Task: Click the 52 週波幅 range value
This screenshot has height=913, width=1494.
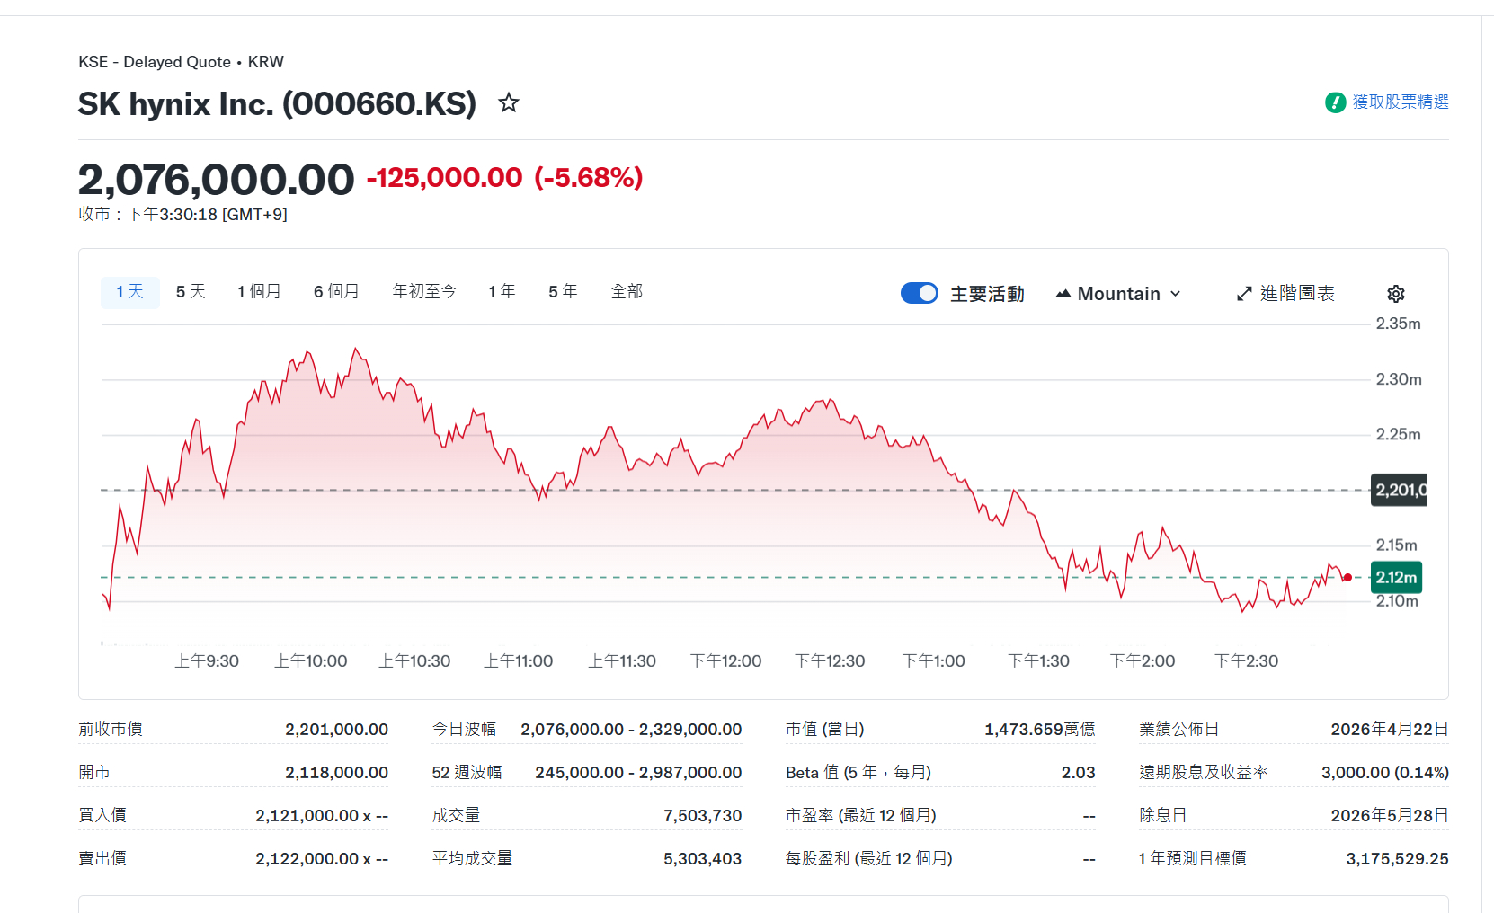Action: [638, 773]
